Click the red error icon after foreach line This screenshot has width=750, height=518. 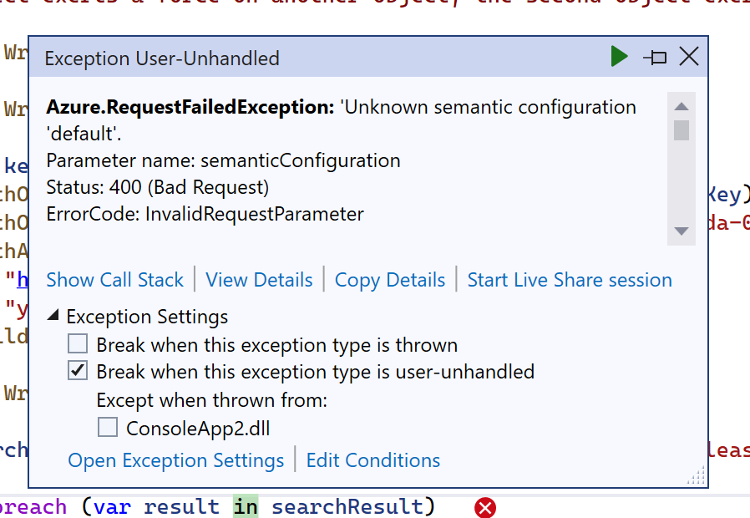(x=485, y=507)
